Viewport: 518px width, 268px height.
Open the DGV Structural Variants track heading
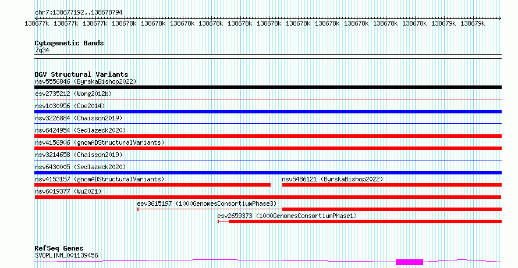(81, 74)
